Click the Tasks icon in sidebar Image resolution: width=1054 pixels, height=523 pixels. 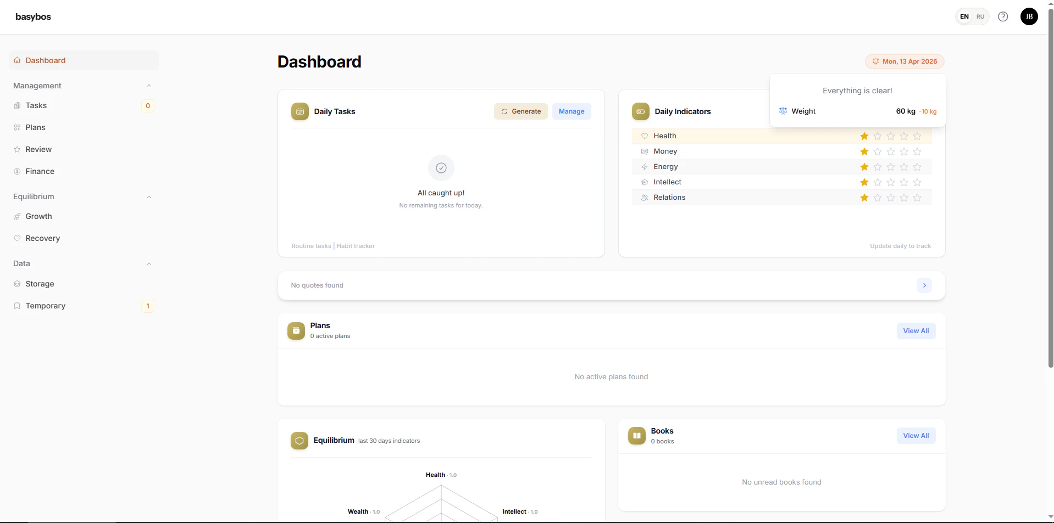pos(17,105)
